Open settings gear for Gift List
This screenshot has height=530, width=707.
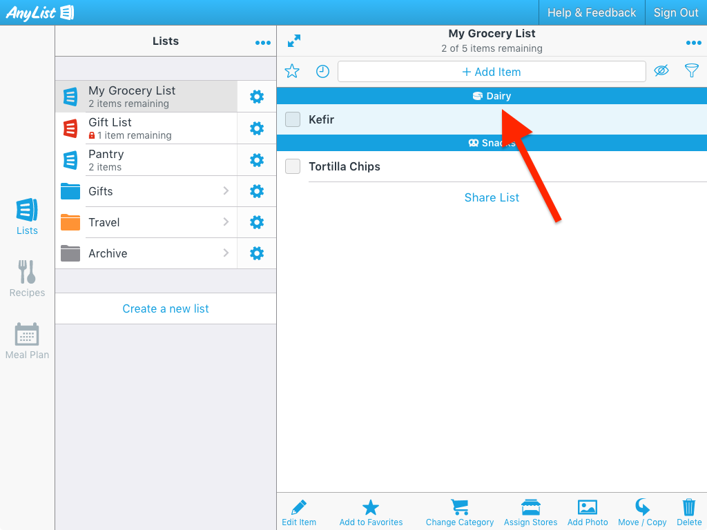pyautogui.click(x=257, y=128)
